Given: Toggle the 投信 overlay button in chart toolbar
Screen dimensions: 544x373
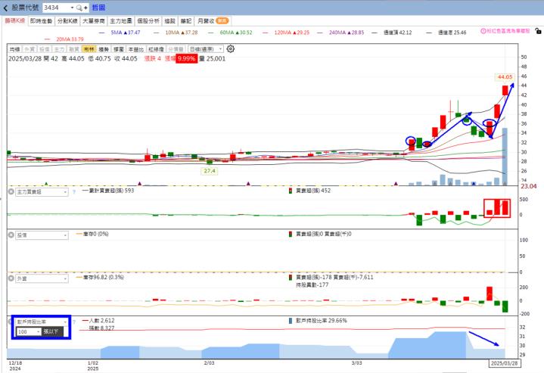Looking at the screenshot, I should pos(45,49).
